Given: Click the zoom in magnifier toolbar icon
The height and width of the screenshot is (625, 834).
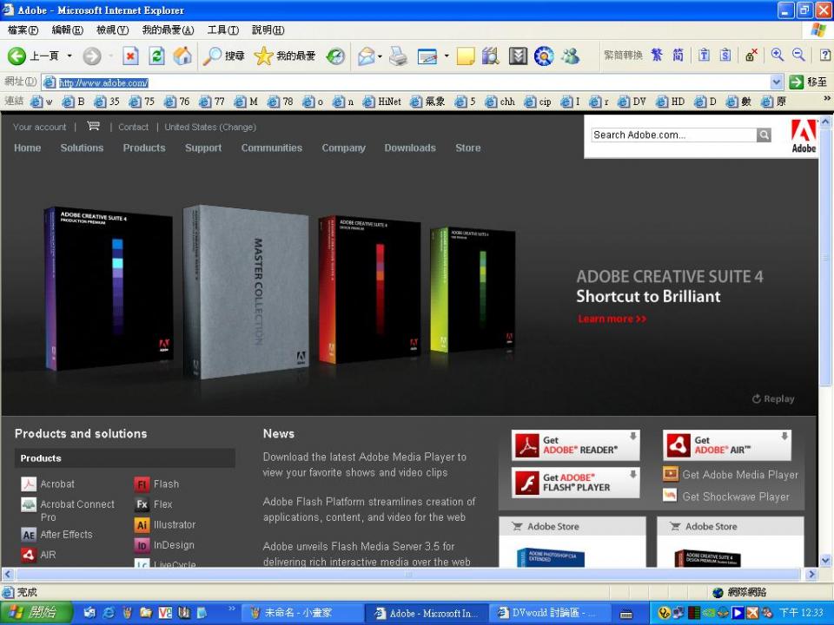Looking at the screenshot, I should [x=777, y=56].
